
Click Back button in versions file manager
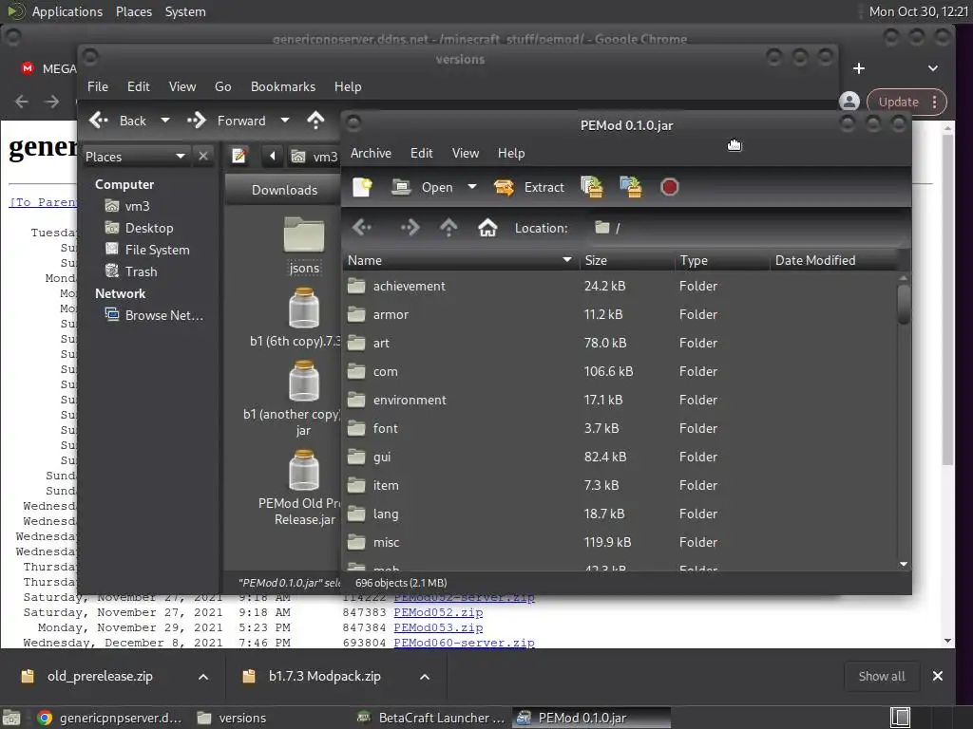pos(119,121)
